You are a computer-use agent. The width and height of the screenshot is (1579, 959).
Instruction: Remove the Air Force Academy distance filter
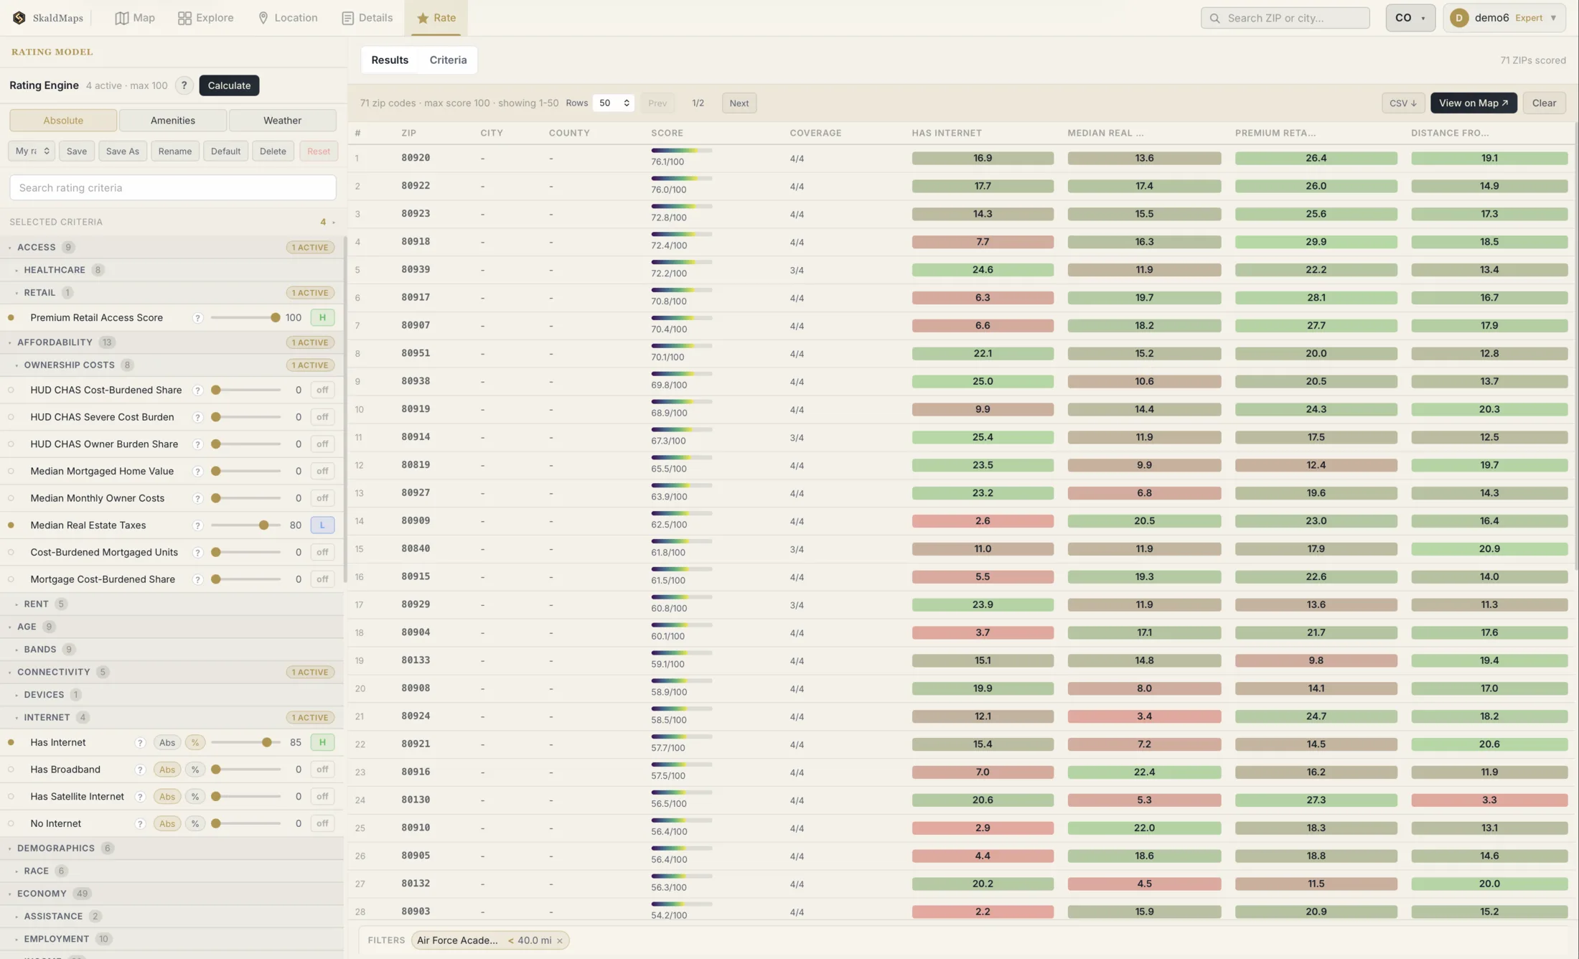coord(560,941)
